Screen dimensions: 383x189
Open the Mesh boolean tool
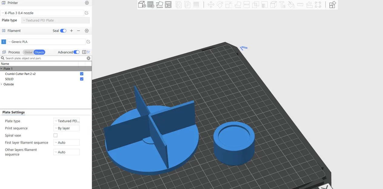tap(255, 5)
